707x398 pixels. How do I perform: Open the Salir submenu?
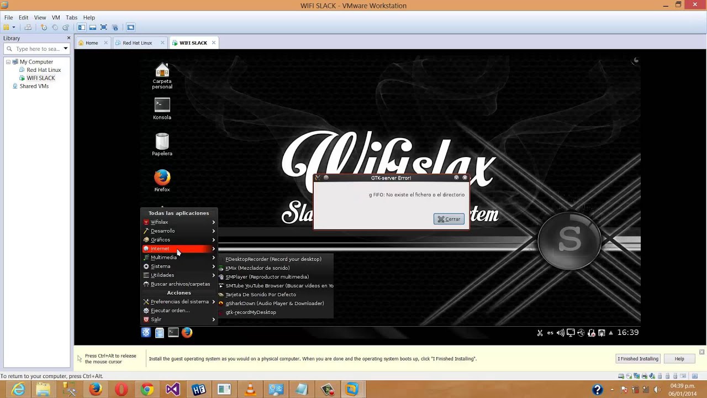tap(179, 320)
